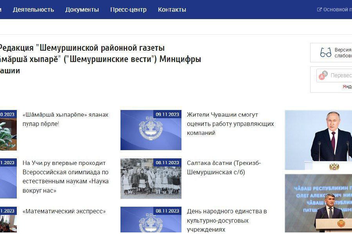This screenshot has width=352, height=234.
Task: Click the glasses accessibility version icon
Action: (325, 52)
